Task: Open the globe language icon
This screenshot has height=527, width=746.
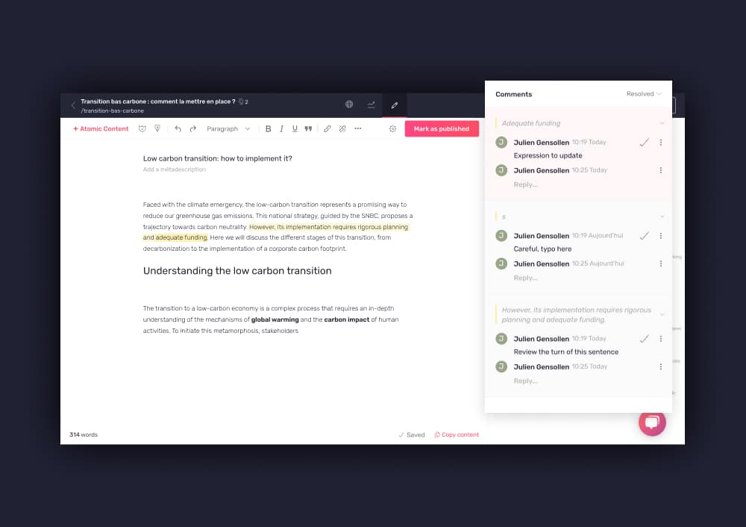Action: click(x=349, y=105)
